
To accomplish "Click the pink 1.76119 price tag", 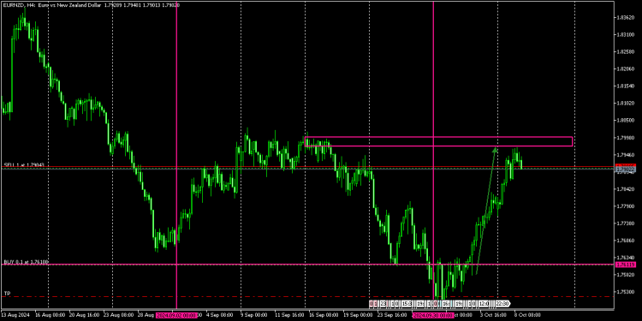I will (626, 265).
